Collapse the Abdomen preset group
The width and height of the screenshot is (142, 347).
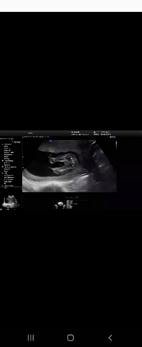(3, 144)
